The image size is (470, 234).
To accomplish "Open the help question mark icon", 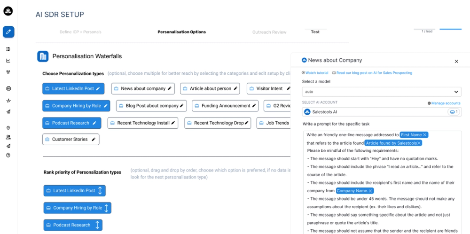I will coord(8,155).
